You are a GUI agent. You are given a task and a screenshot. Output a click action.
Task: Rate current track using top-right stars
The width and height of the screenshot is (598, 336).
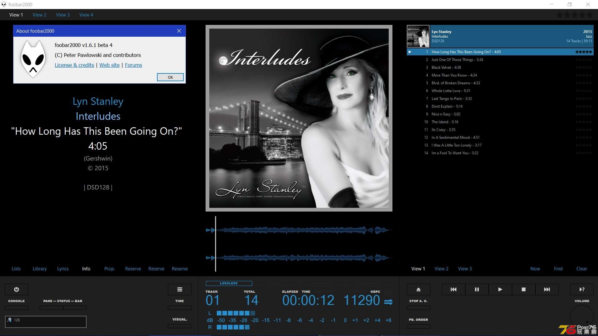point(575,15)
